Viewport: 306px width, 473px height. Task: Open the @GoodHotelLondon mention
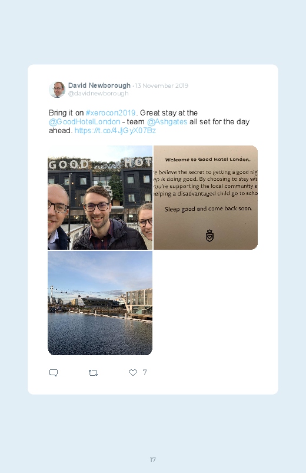pyautogui.click(x=84, y=121)
